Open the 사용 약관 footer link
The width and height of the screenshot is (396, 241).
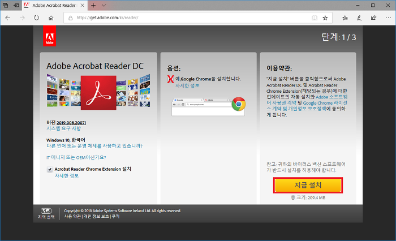tap(72, 217)
